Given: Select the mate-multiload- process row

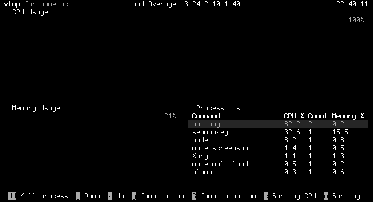Looking at the screenshot, I should click(x=278, y=164).
